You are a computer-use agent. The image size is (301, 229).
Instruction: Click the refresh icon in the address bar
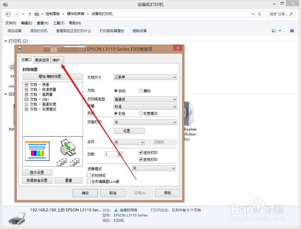[259, 14]
